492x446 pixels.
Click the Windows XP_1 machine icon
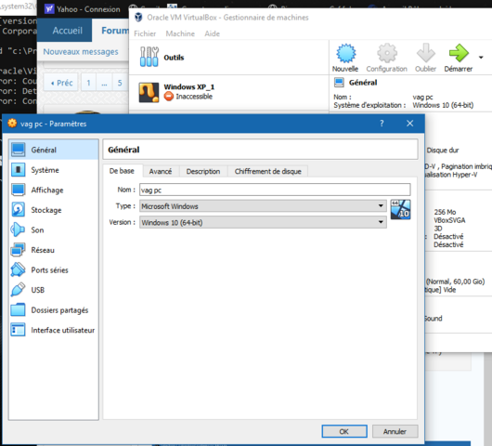click(x=149, y=92)
